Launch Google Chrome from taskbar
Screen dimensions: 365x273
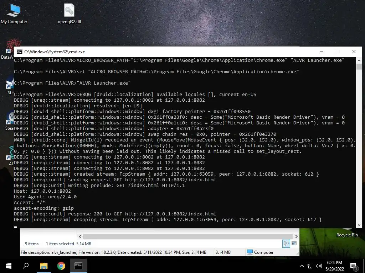[61, 266]
